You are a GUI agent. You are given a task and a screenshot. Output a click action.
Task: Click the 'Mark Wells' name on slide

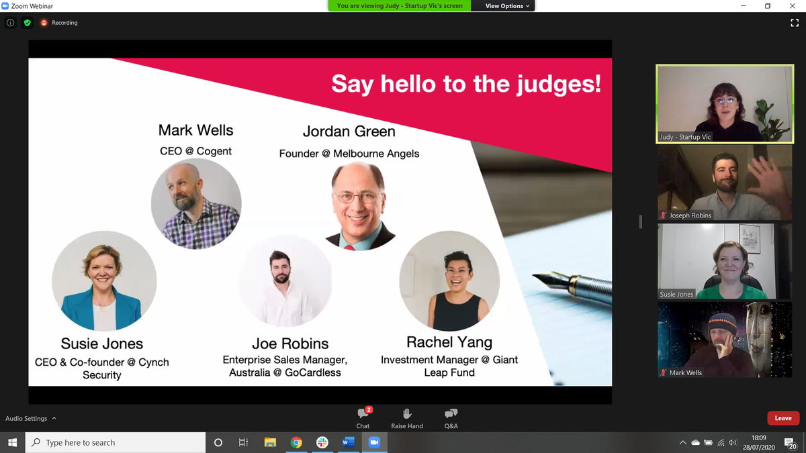coord(195,130)
